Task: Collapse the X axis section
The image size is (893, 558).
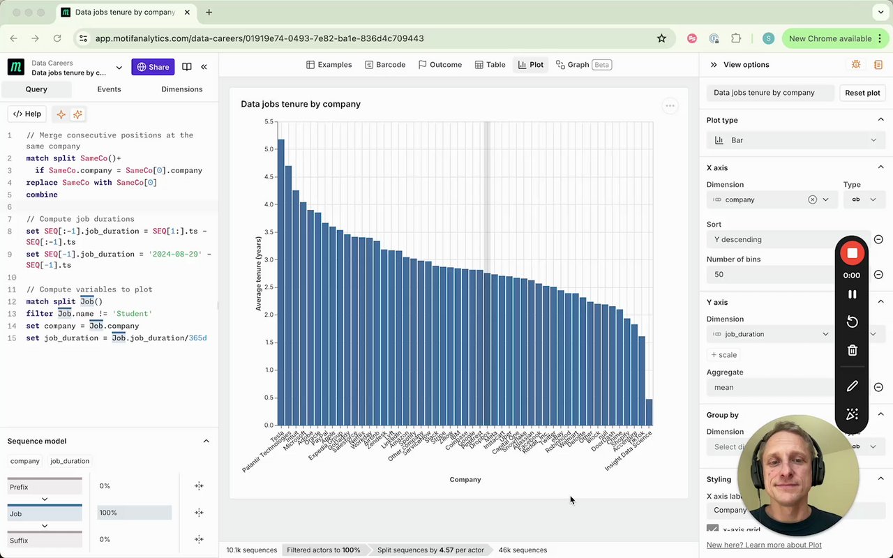Action: tap(880, 167)
